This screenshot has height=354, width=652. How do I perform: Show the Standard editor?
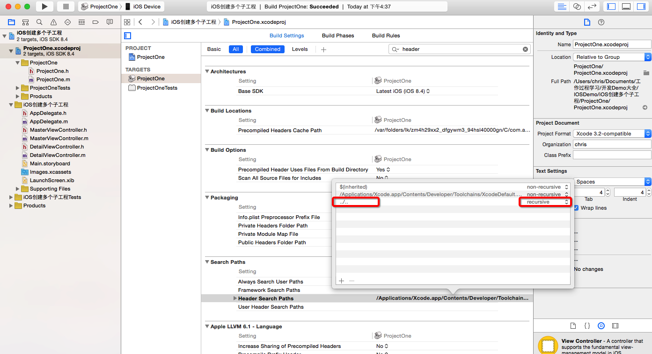click(x=562, y=7)
